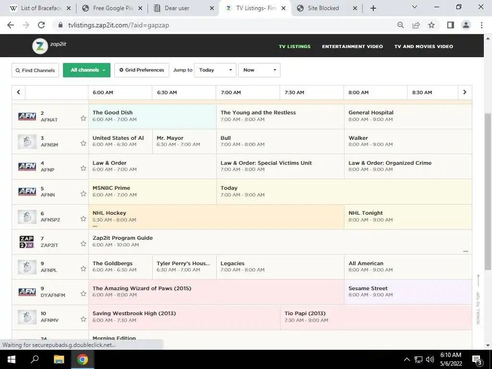The height and width of the screenshot is (369, 492).
Task: Open Law & Order: Organized Crime listing
Action: point(408,166)
